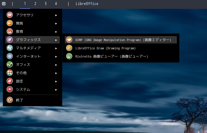Viewport: 207px width, 133px height.
Task: Expand the インターネット submenu arrow
Action: pos(56,57)
